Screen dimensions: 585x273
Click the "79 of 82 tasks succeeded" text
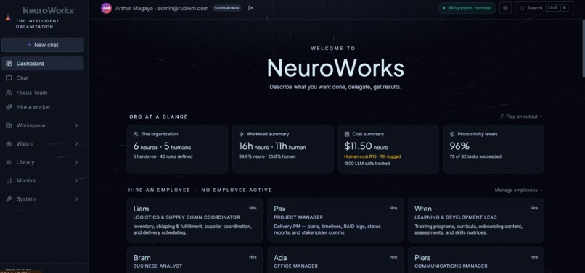click(475, 157)
